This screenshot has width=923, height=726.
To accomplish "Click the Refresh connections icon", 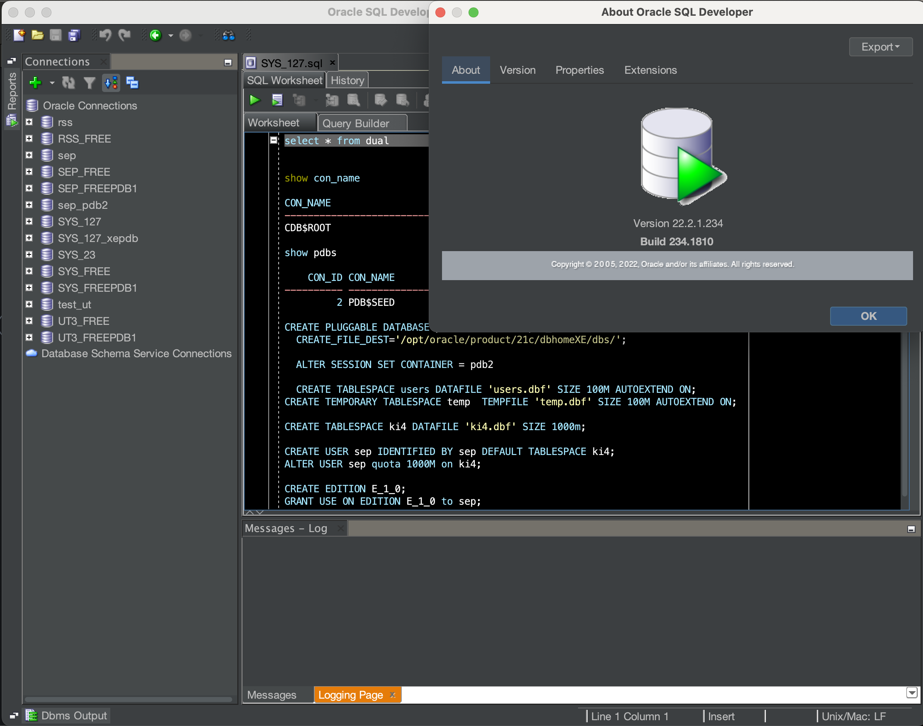I will tap(68, 83).
